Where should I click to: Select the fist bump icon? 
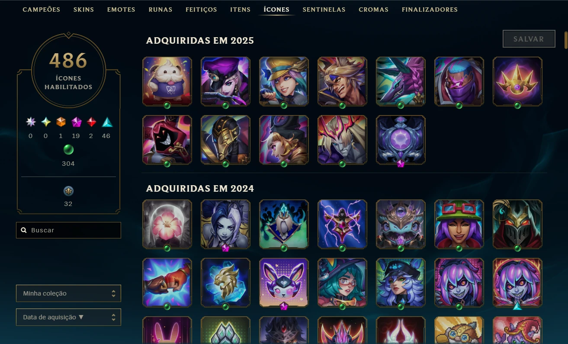coord(167,283)
